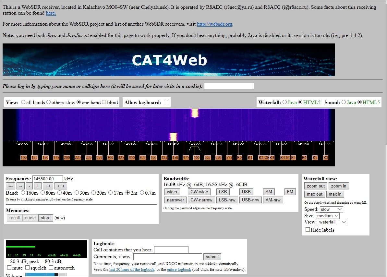
Task: Select the 80m band
Action: [x=42, y=193]
